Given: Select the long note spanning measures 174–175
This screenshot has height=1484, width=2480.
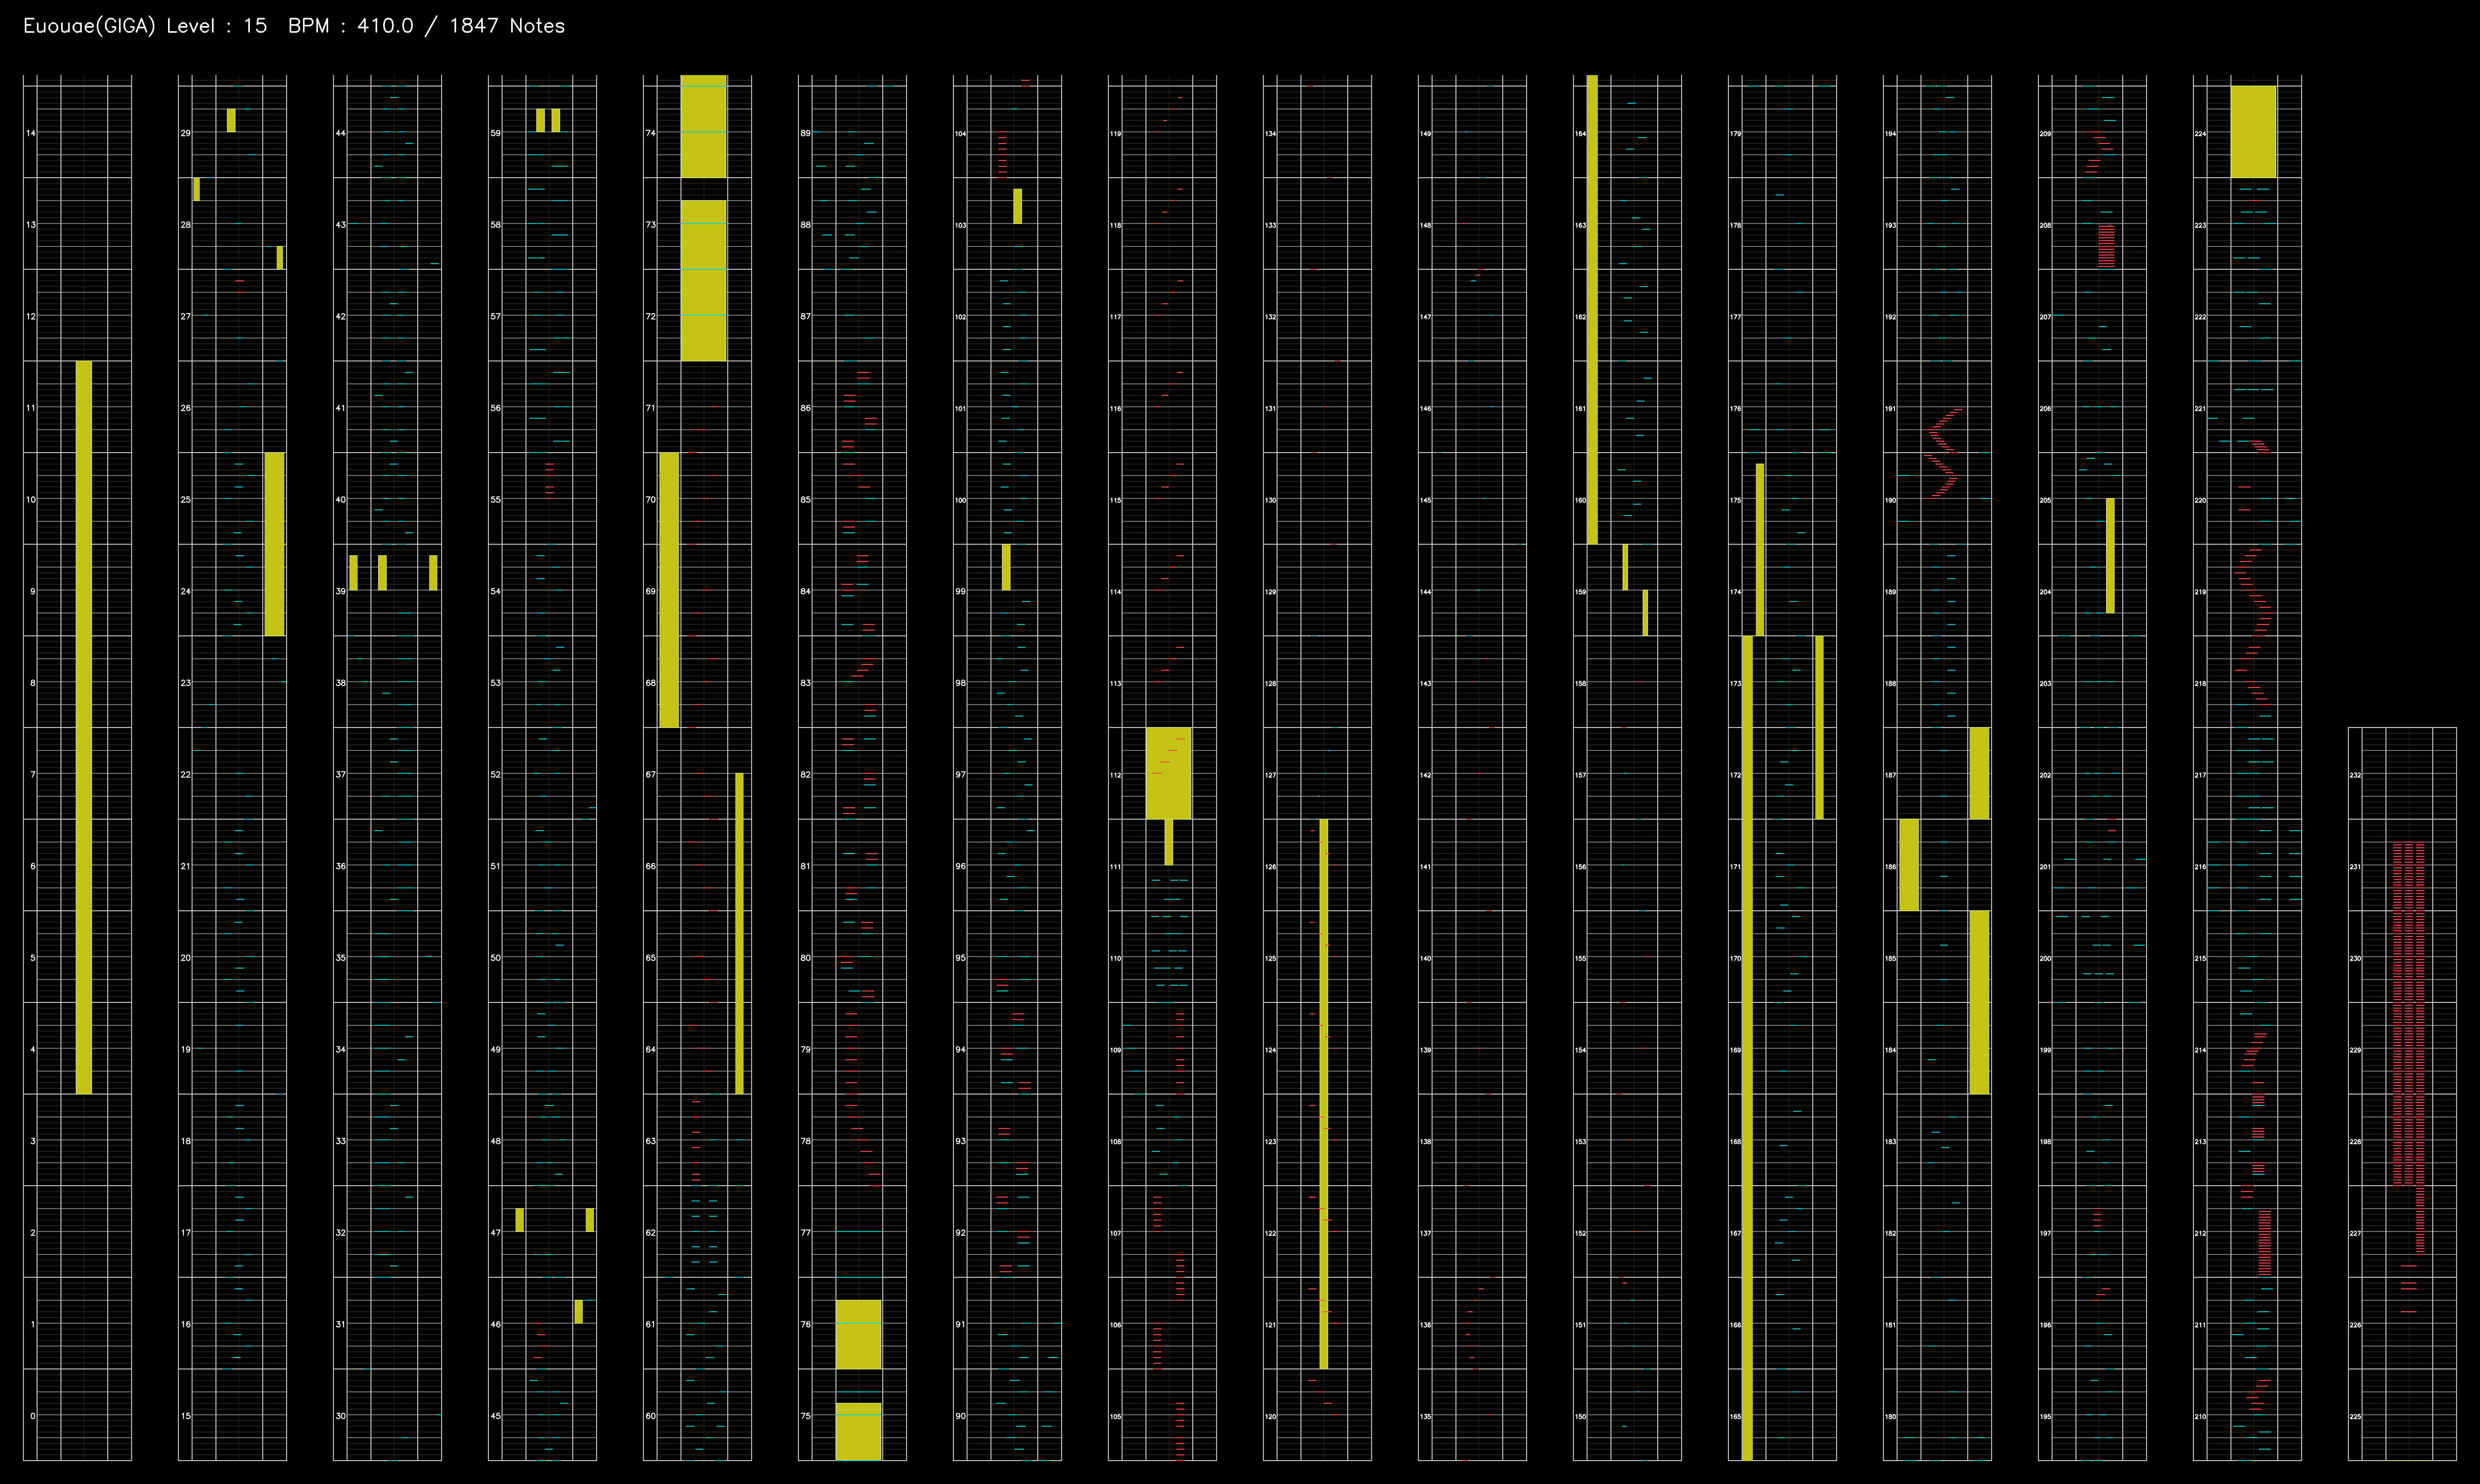Looking at the screenshot, I should coord(1760,550).
